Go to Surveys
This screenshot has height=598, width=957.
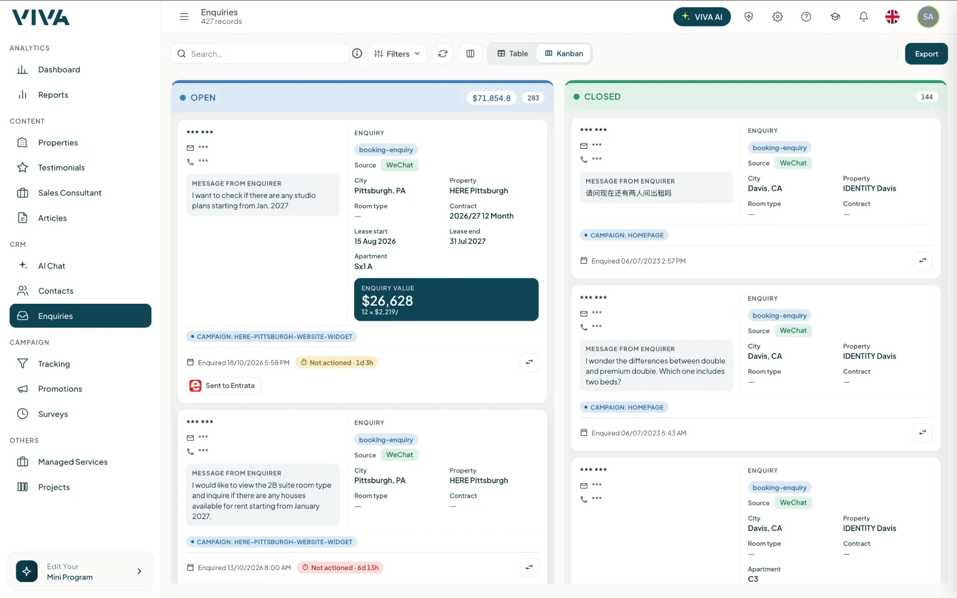coord(80,414)
